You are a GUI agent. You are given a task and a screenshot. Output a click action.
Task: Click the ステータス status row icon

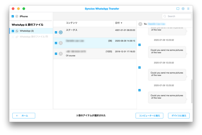pyautogui.click(x=61, y=33)
